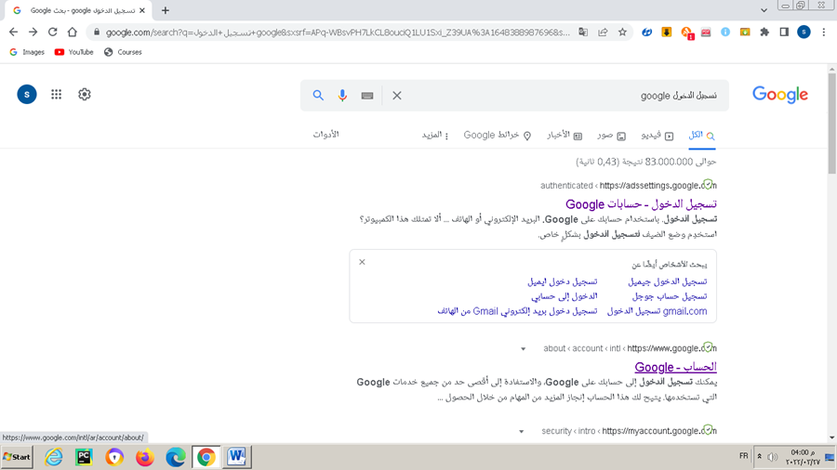Image resolution: width=837 pixels, height=470 pixels.
Task: Open suggestion about Gmail login من الهاتف
Action: 517,311
